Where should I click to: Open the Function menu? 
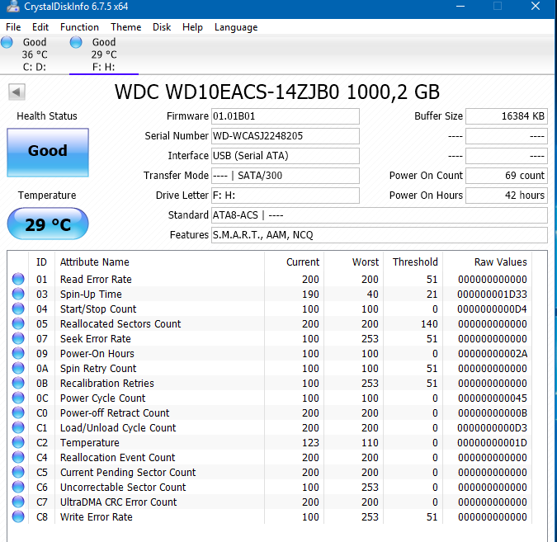79,27
